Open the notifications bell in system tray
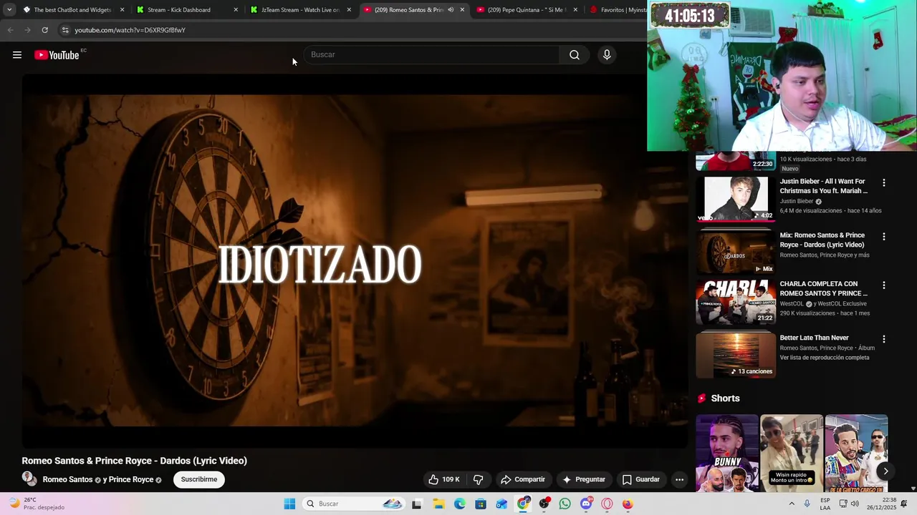Viewport: 917px width, 515px height. coord(905,504)
